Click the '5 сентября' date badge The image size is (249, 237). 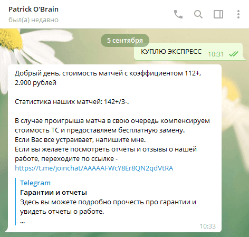[x=125, y=41]
